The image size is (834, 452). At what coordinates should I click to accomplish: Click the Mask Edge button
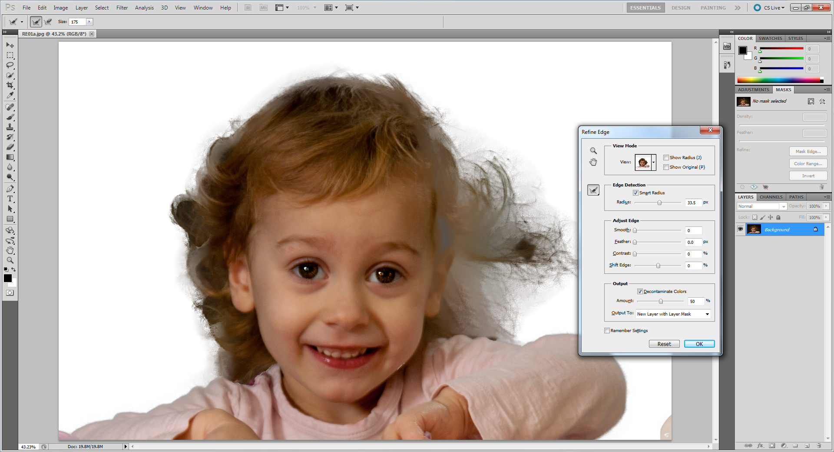pos(808,152)
